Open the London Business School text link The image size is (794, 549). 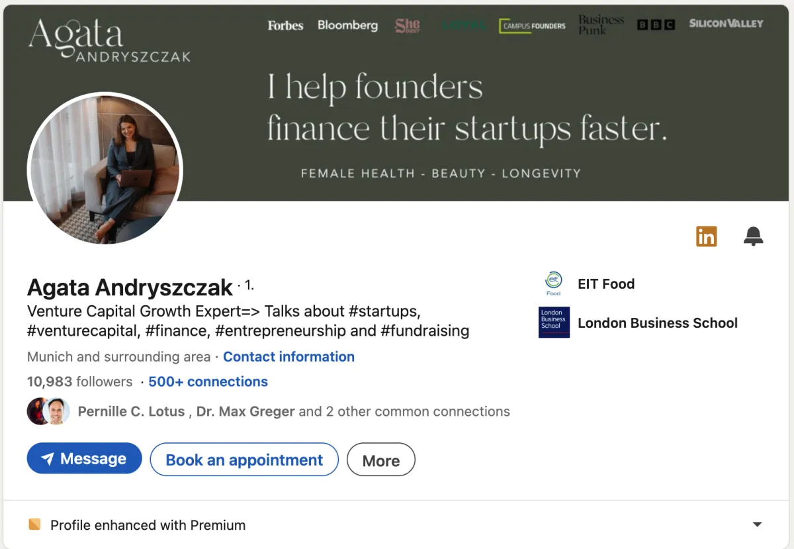[658, 323]
